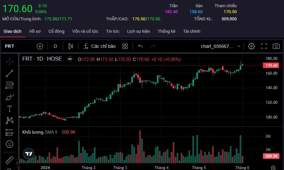Open the candlestick chart type selector
Screen dimensions: 284x170
(x=71, y=46)
